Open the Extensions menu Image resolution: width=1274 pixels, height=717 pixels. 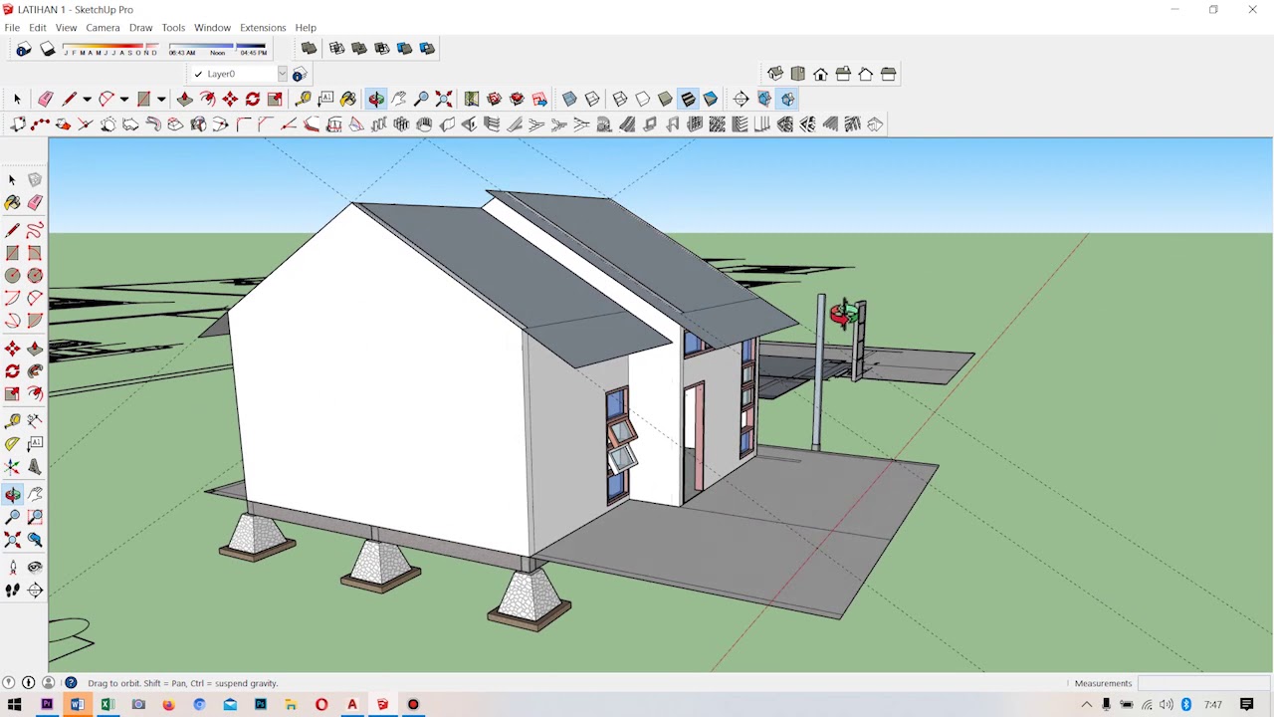point(263,28)
